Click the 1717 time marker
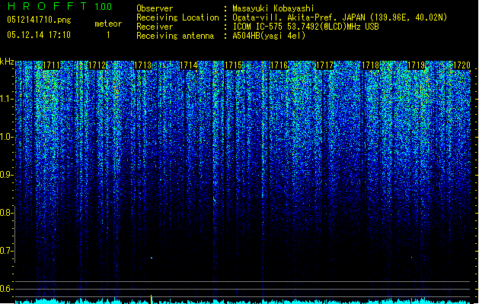This screenshot has width=479, height=304. [324, 65]
